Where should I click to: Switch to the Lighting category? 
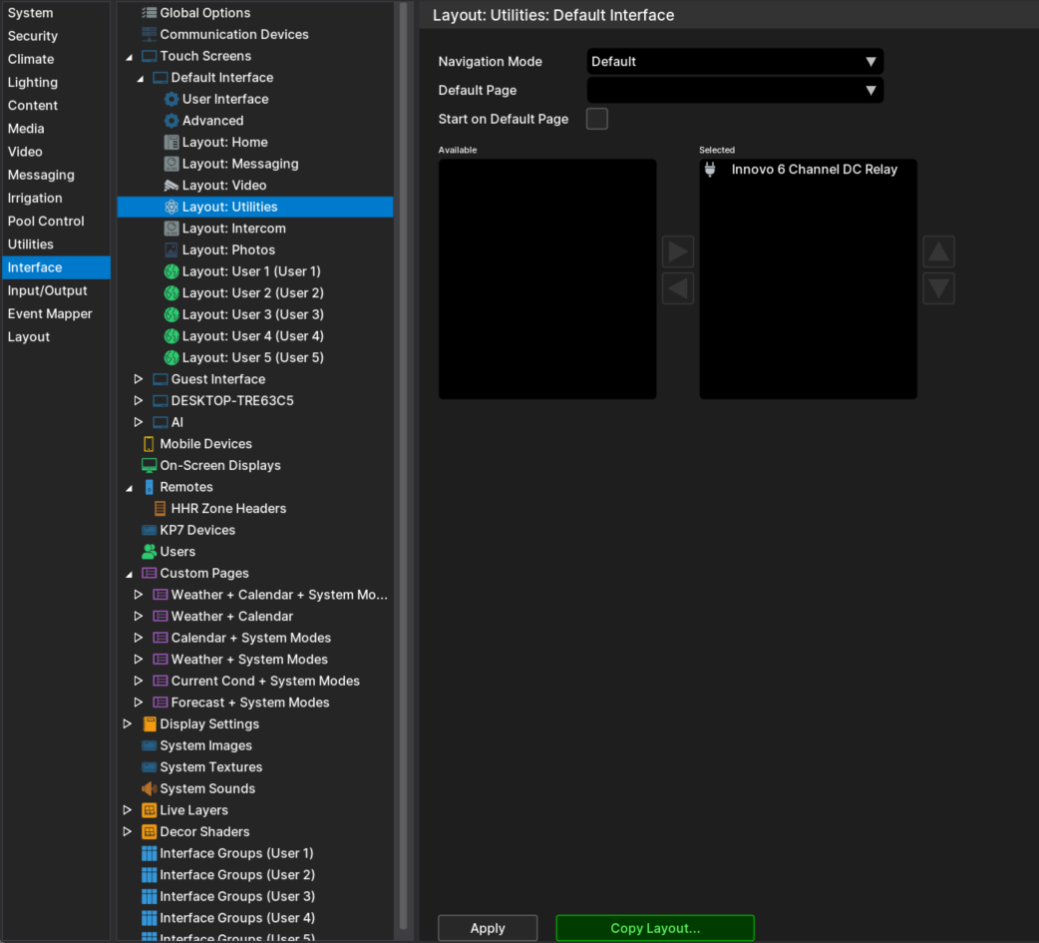(x=33, y=83)
